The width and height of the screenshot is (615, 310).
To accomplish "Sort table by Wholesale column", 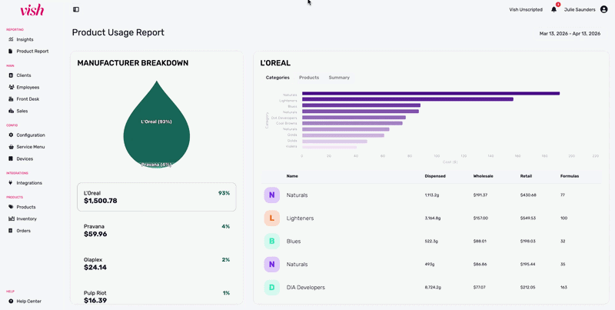I will 483,176.
